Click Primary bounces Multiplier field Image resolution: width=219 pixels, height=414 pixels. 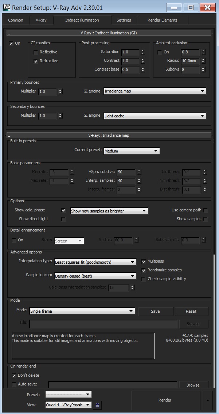[47, 92]
